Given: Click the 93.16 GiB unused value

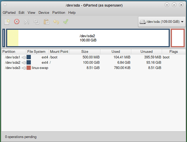Looking at the screenshot, I should (x=154, y=62).
